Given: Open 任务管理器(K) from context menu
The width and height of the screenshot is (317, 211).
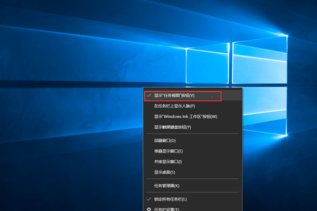Looking at the screenshot, I should 193,186.
